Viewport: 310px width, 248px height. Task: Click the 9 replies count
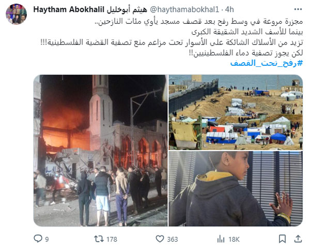(47, 239)
